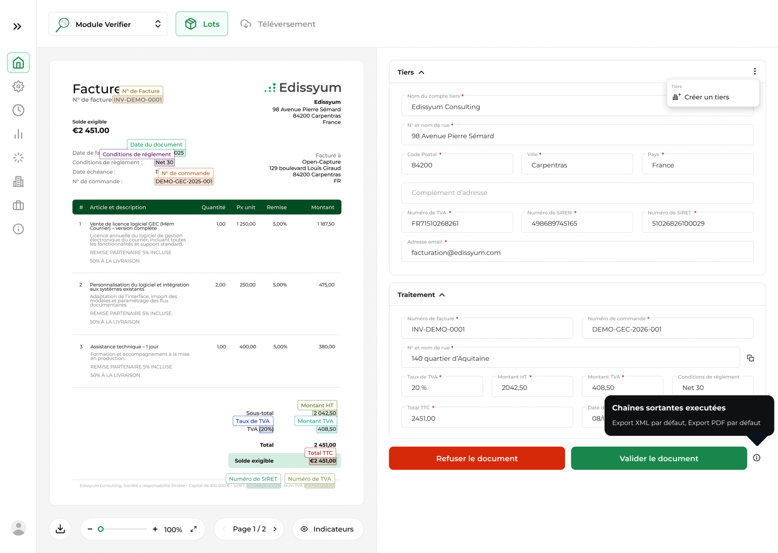The image size is (778, 553).
Task: Copy the street address via the copy icon
Action: 751,358
